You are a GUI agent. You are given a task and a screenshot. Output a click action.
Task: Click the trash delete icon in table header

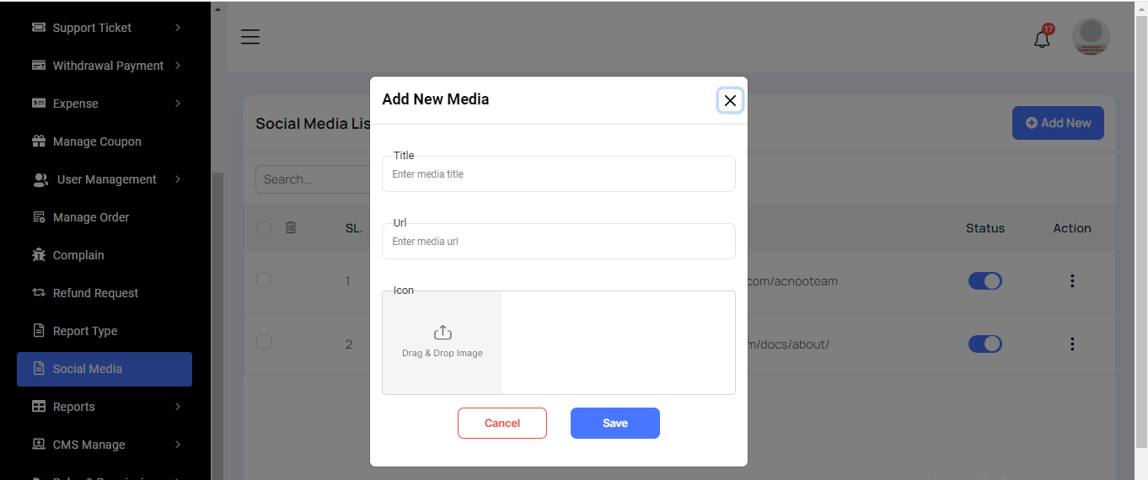(291, 227)
